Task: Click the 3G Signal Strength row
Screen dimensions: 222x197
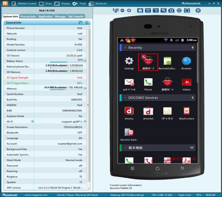Action: coord(45,77)
